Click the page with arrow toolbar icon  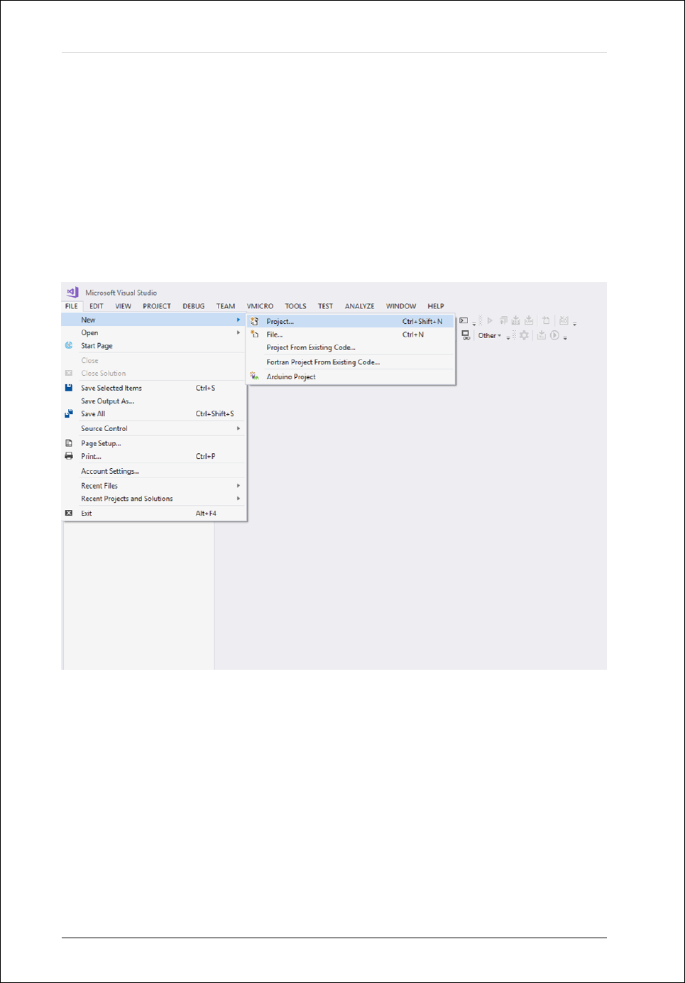(x=546, y=320)
